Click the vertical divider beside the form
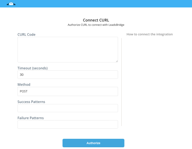 [x=121, y=82]
